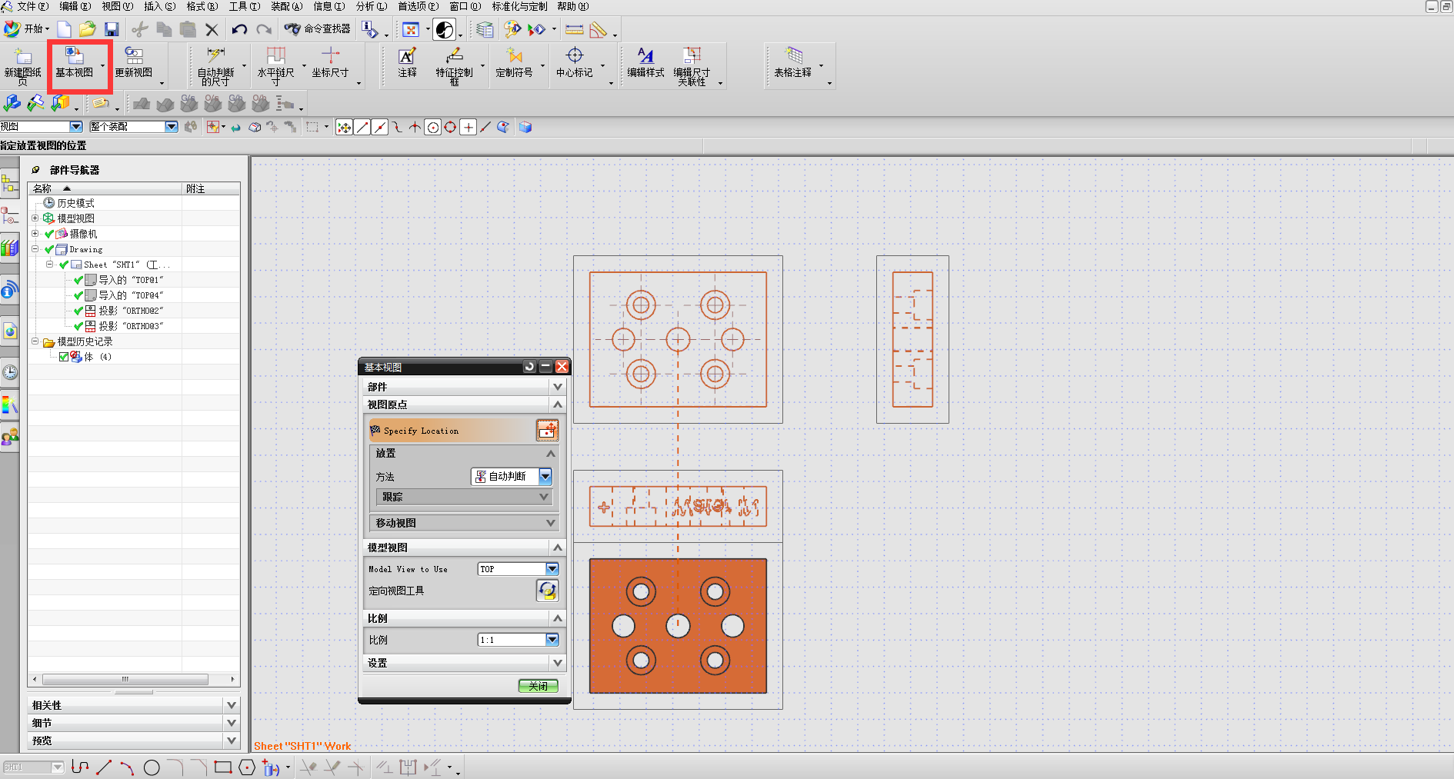
Task: Click the Undo arrow icon
Action: 239,29
